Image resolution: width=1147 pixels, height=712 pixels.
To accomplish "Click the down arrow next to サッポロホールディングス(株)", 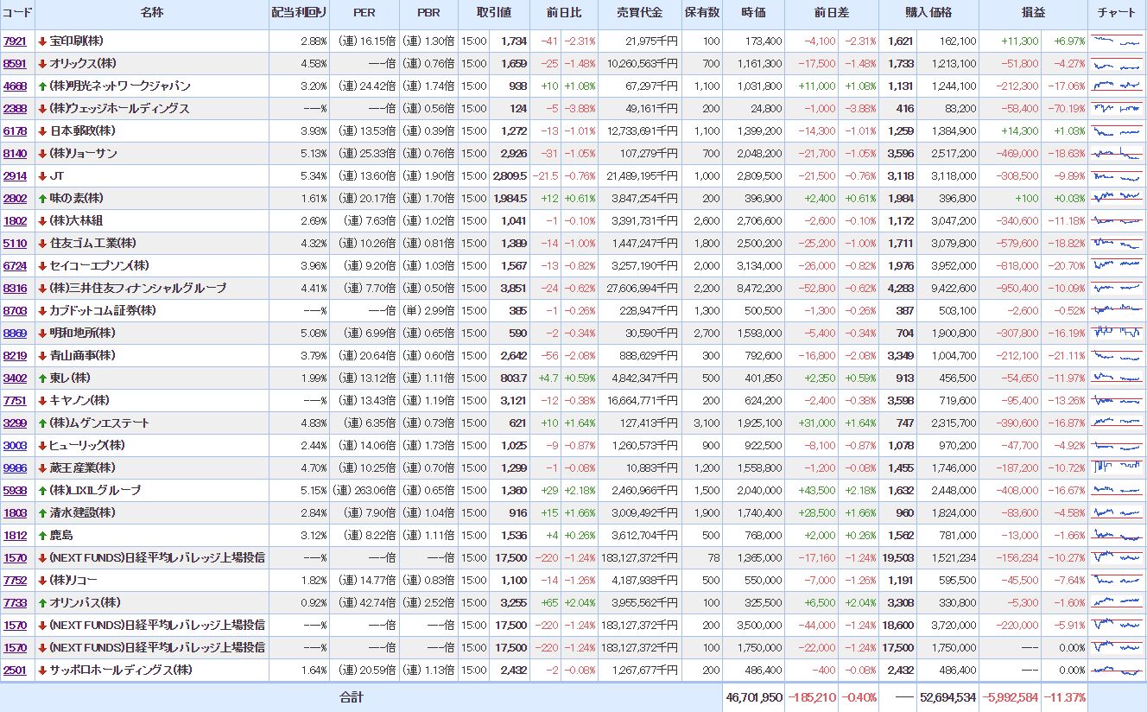I will pyautogui.click(x=42, y=671).
